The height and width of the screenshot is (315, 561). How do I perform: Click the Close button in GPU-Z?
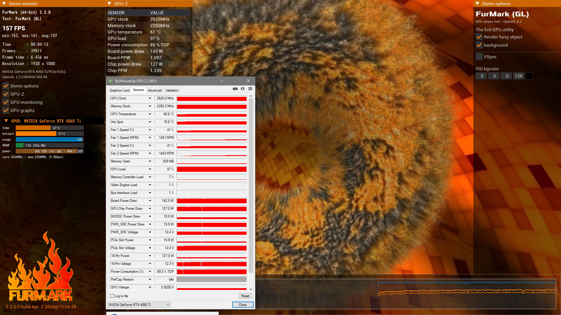click(243, 305)
